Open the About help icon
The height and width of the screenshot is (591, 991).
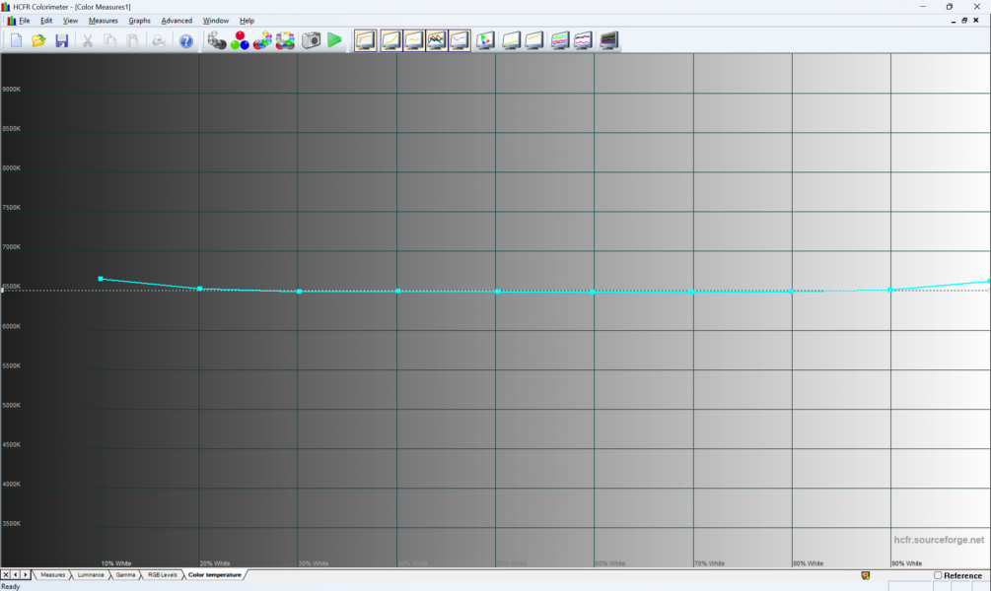185,40
